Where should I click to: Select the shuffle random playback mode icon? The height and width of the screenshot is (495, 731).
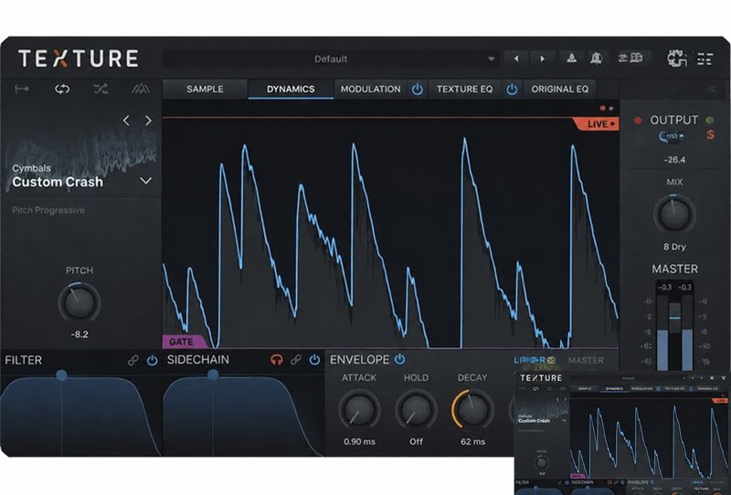click(101, 89)
